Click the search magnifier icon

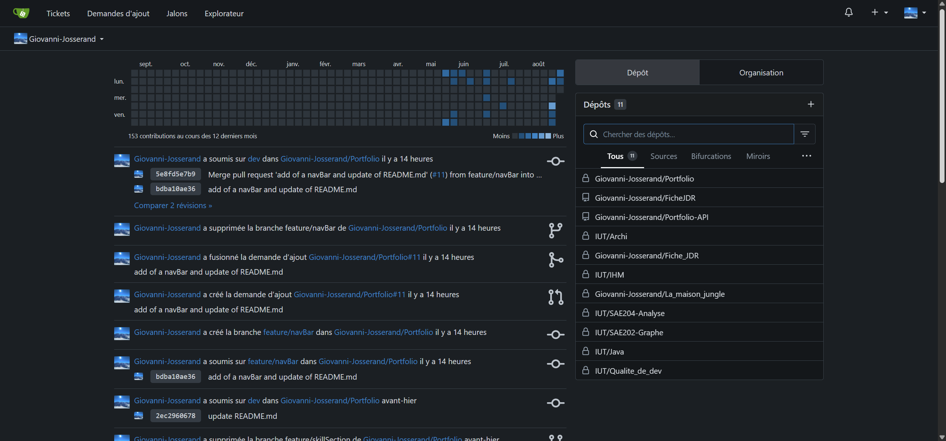594,134
